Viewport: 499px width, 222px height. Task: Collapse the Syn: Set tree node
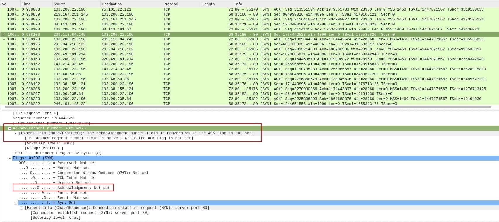[16, 203]
